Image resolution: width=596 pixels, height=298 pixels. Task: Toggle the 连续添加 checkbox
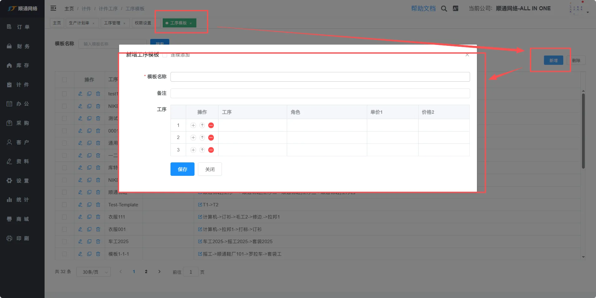[165, 55]
